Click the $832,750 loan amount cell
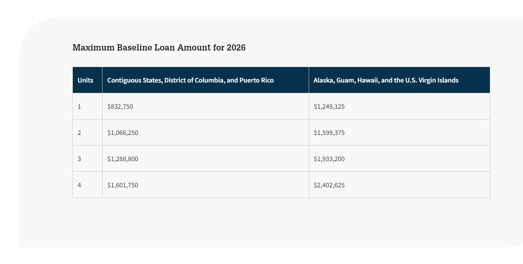523x264 pixels. tap(120, 106)
